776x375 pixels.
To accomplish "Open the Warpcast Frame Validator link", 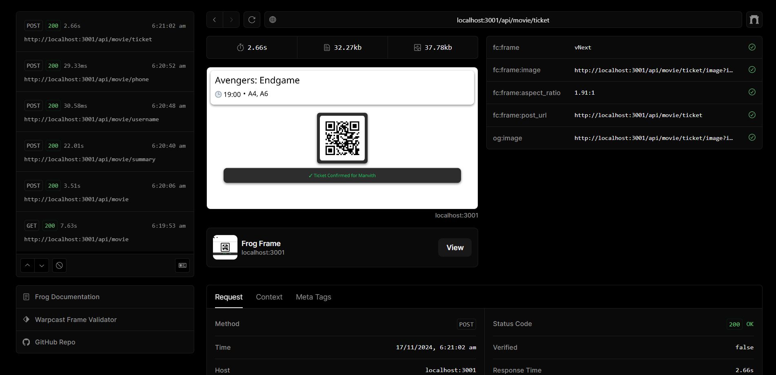I will [105, 320].
